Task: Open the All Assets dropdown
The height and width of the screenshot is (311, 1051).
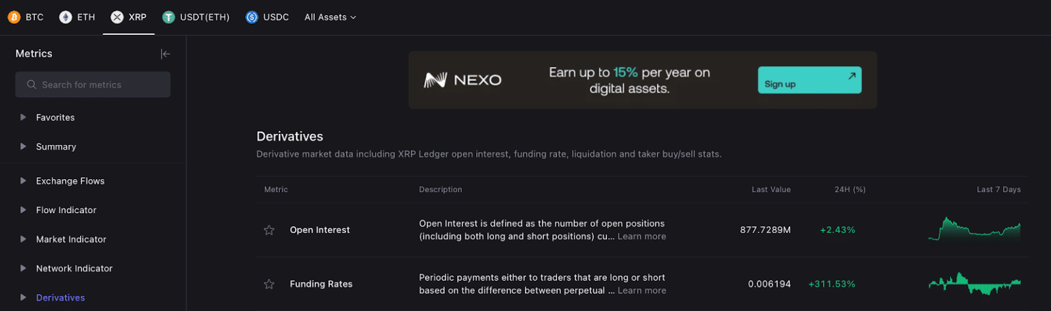Action: pyautogui.click(x=330, y=17)
